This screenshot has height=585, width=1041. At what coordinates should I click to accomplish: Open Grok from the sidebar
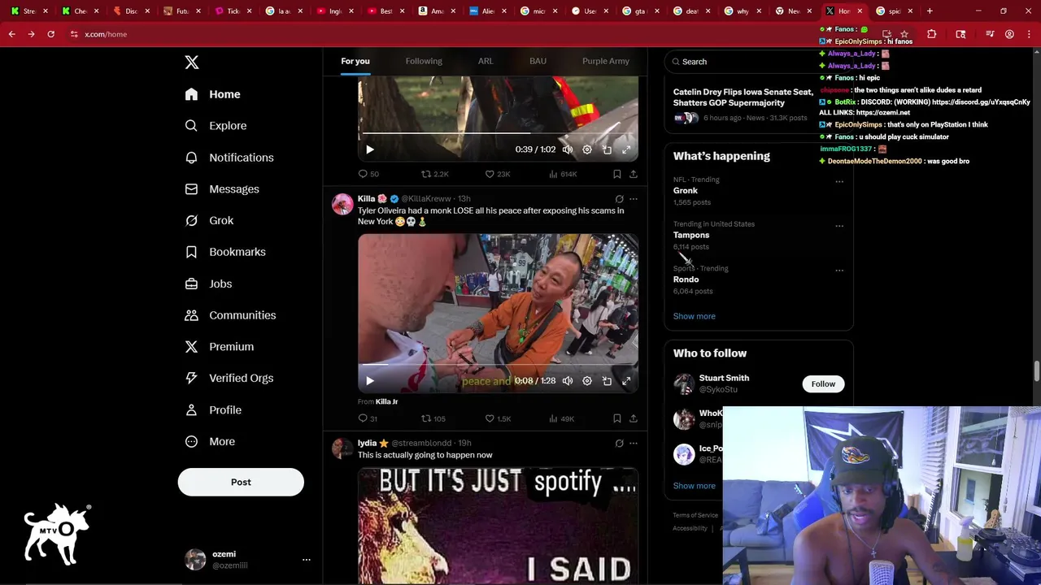[209, 220]
